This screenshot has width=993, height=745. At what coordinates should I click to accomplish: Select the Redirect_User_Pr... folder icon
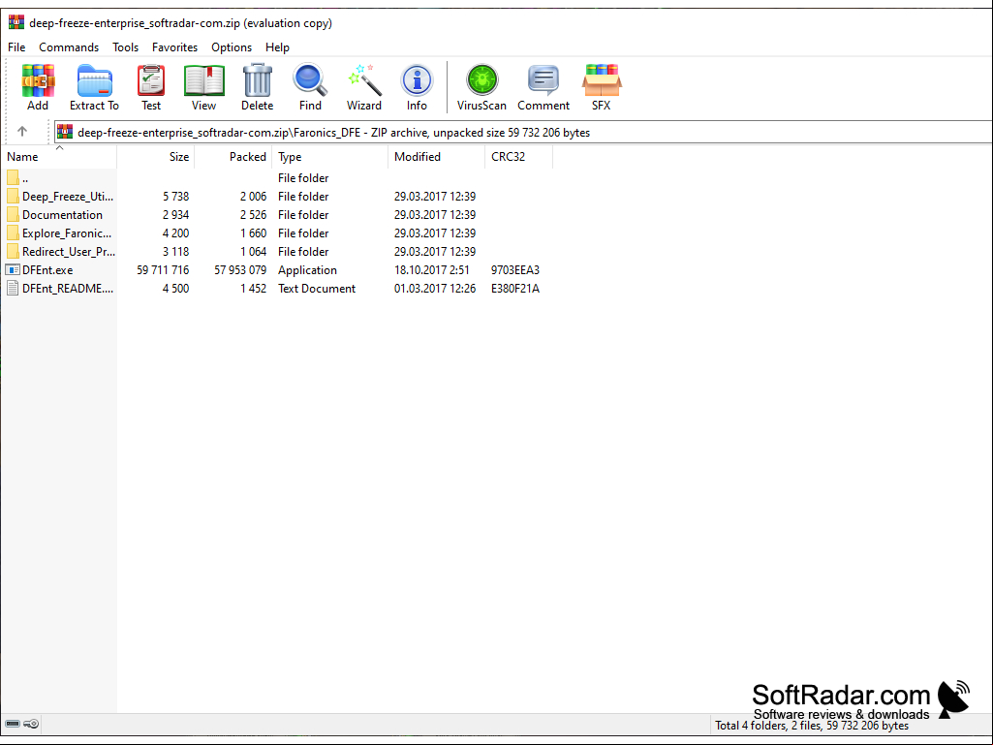[x=13, y=252]
